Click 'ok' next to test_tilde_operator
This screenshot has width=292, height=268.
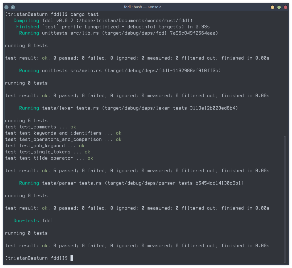(90, 158)
